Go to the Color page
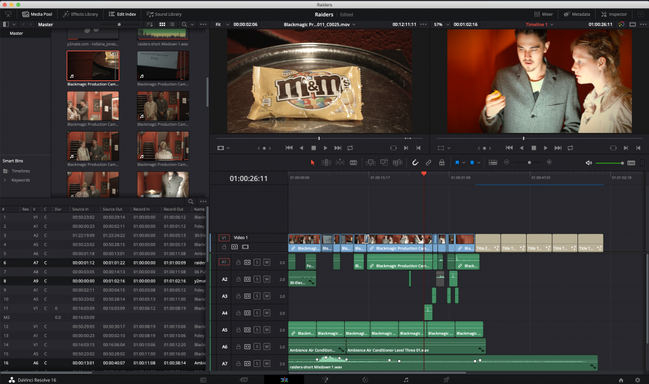Screen dimensions: 649x384 [x=365, y=380]
